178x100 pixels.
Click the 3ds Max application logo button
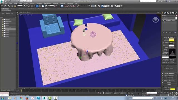point(2,2)
